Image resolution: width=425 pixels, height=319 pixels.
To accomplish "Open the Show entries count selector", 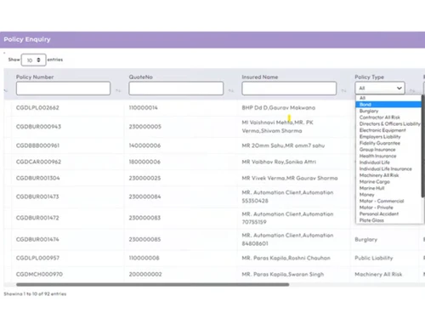I will (x=33, y=60).
